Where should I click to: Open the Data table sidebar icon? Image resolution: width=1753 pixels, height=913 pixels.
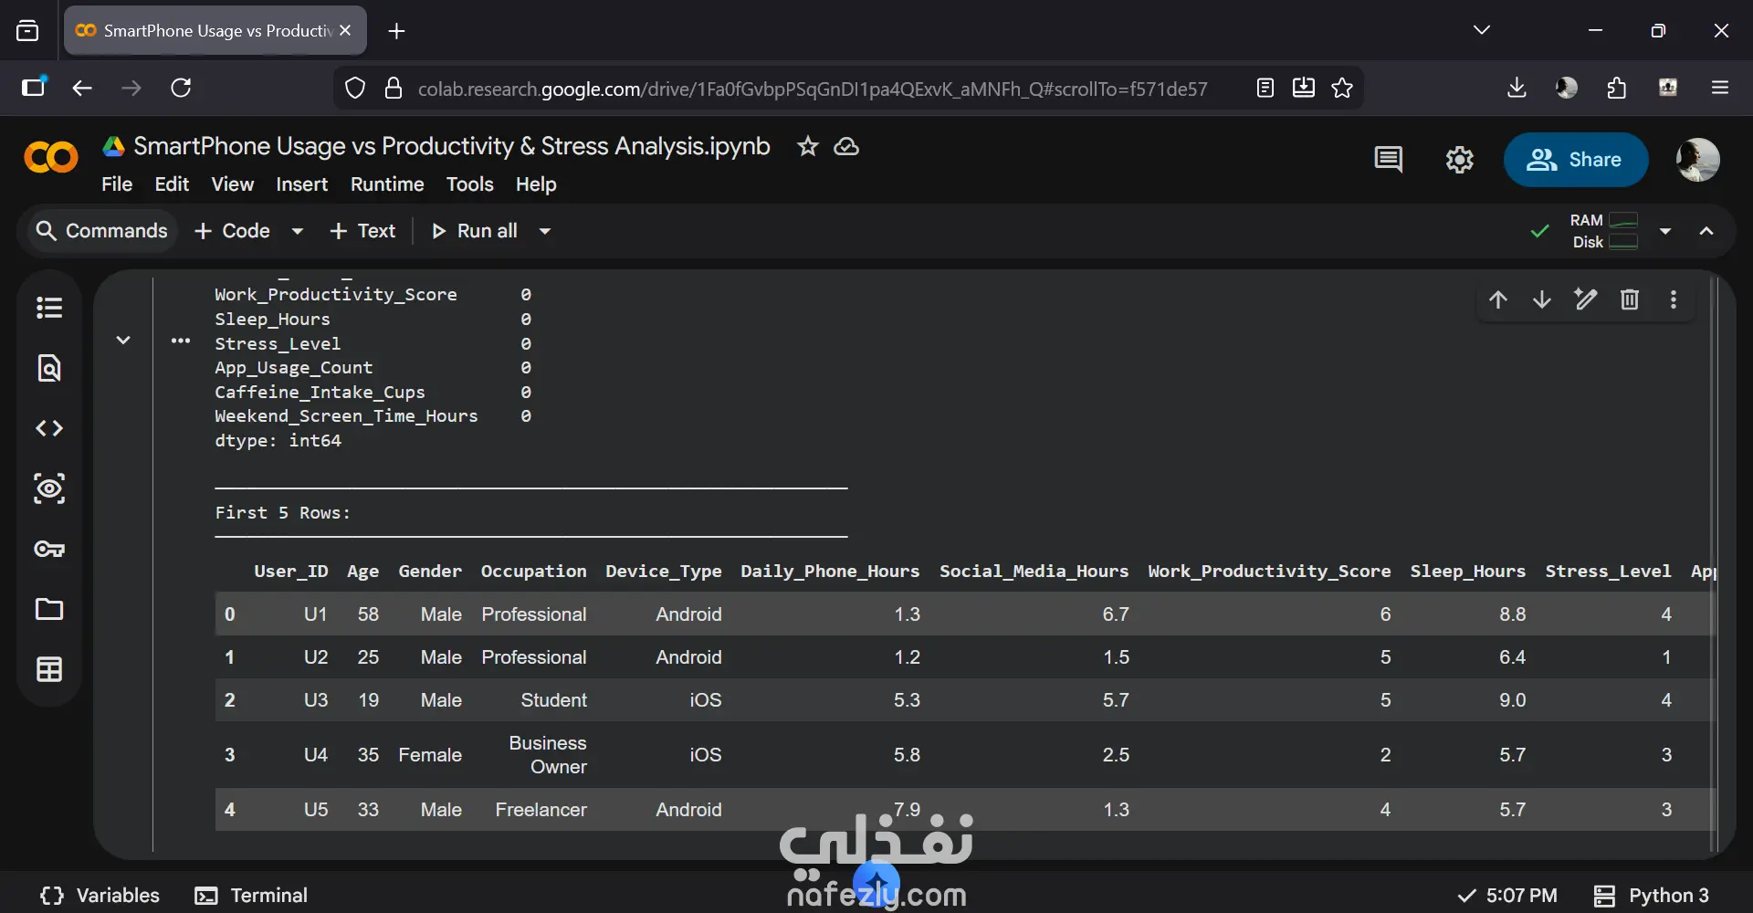click(x=49, y=669)
